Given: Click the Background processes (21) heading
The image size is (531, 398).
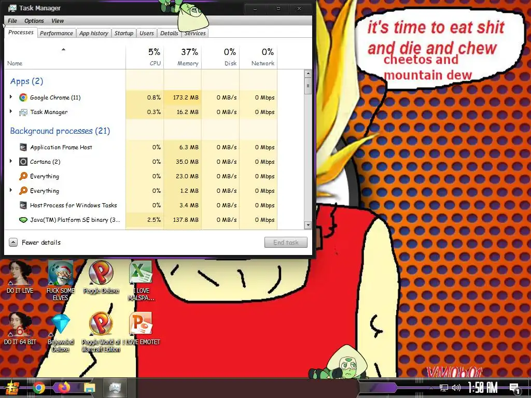Looking at the screenshot, I should coord(60,131).
